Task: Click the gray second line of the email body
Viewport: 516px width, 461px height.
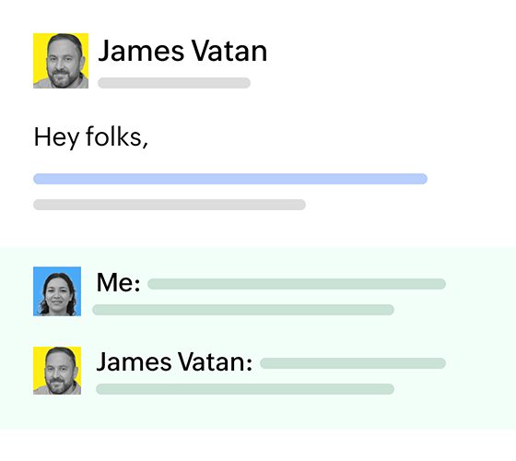Action: pyautogui.click(x=170, y=204)
